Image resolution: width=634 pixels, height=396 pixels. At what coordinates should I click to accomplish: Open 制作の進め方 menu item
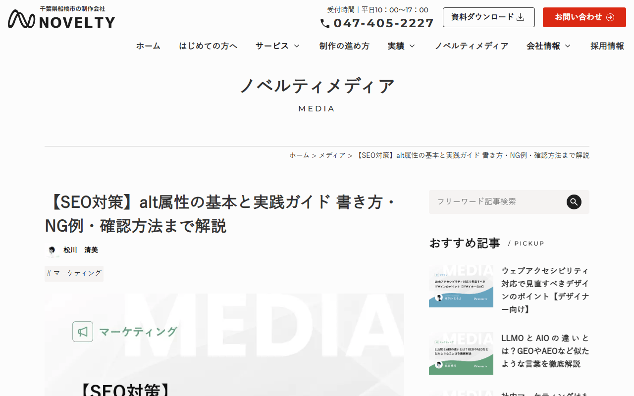344,46
